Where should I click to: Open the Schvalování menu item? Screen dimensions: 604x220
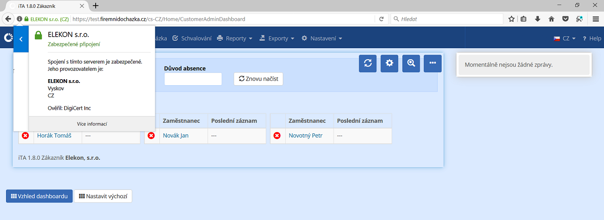(x=191, y=38)
